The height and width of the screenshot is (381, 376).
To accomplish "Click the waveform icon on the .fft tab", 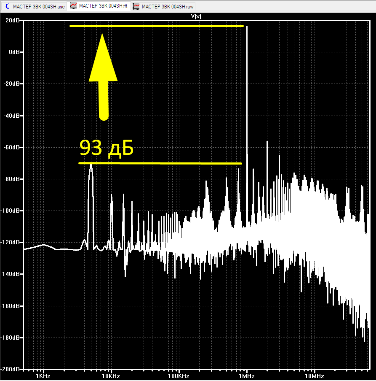I will [73, 6].
